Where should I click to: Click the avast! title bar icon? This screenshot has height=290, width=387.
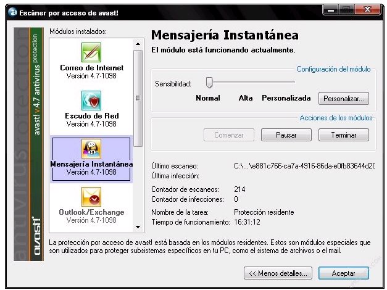coord(11,12)
